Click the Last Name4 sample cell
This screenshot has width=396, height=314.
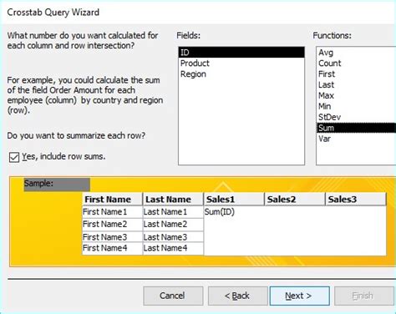[x=173, y=248]
